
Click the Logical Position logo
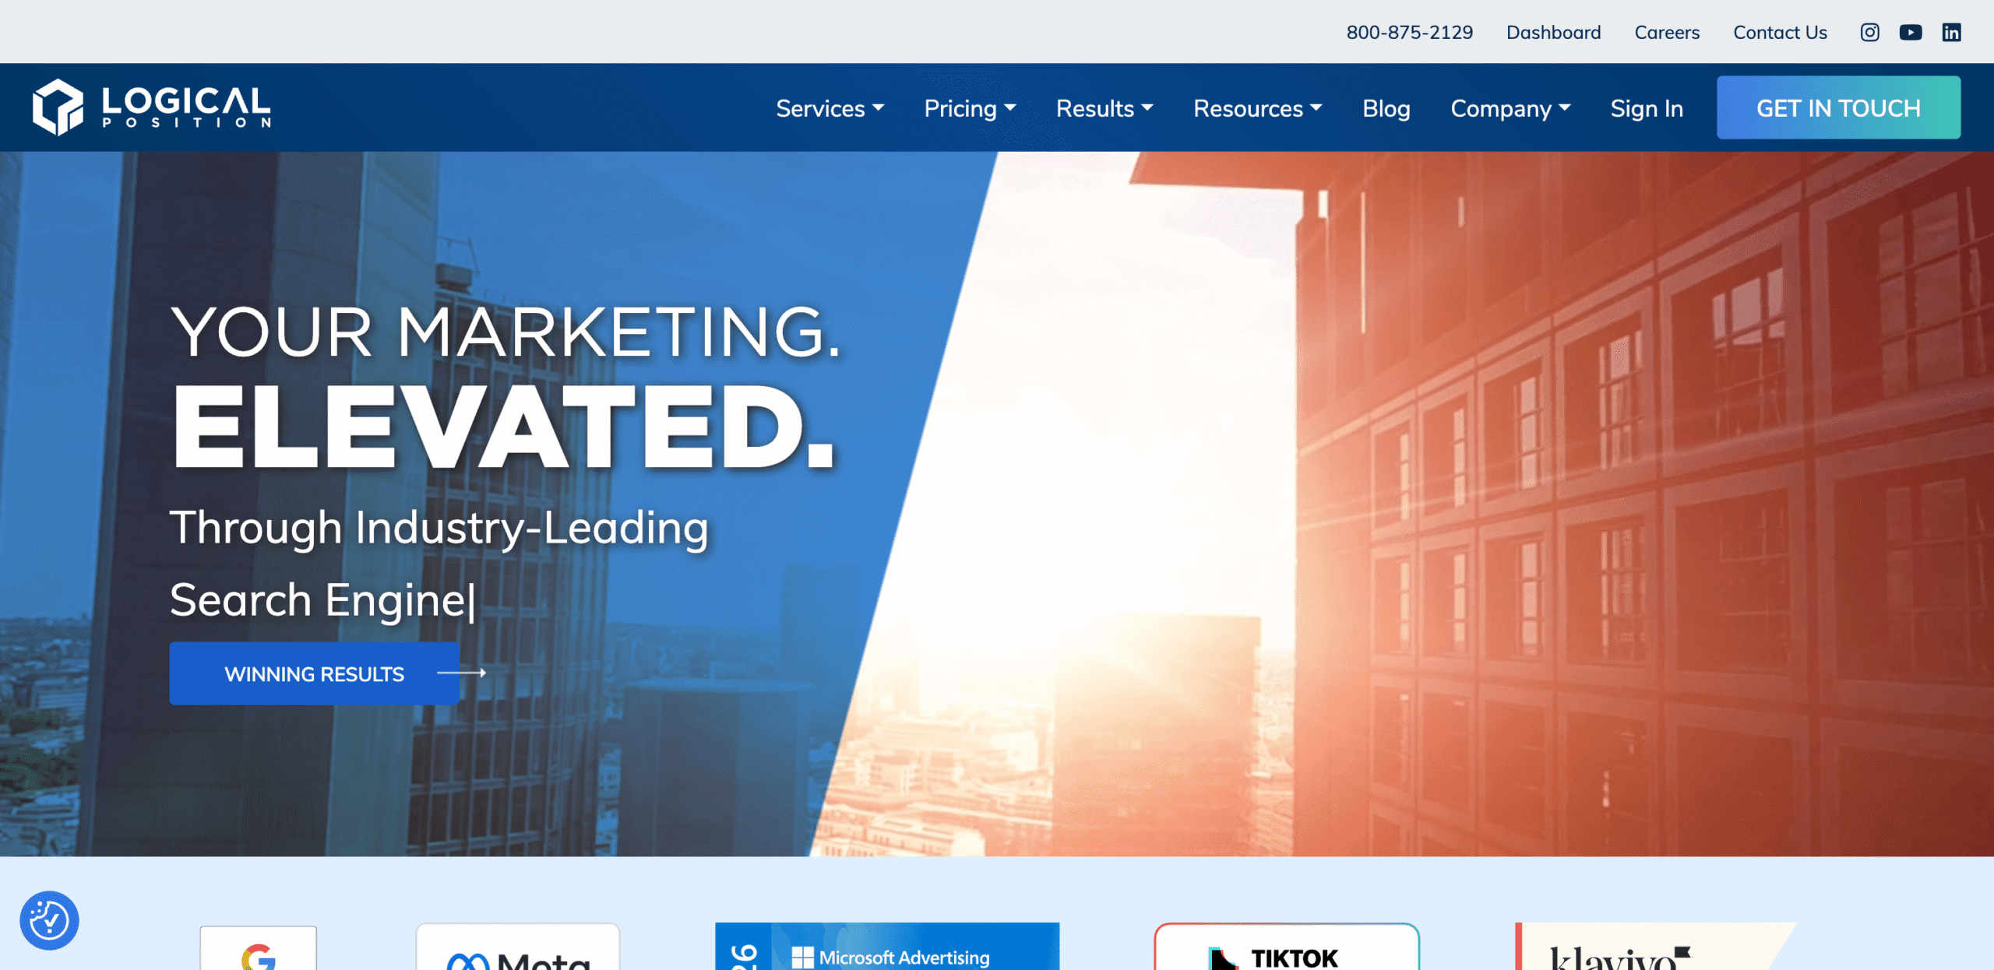(151, 107)
